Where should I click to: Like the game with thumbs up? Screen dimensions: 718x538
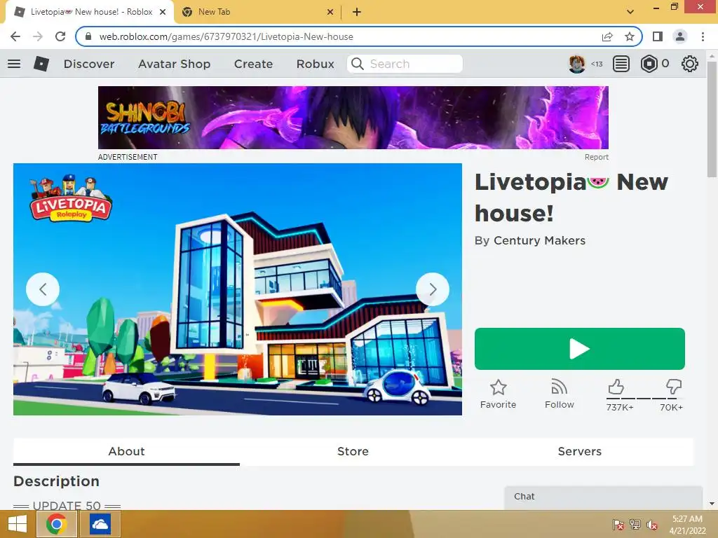pyautogui.click(x=616, y=387)
